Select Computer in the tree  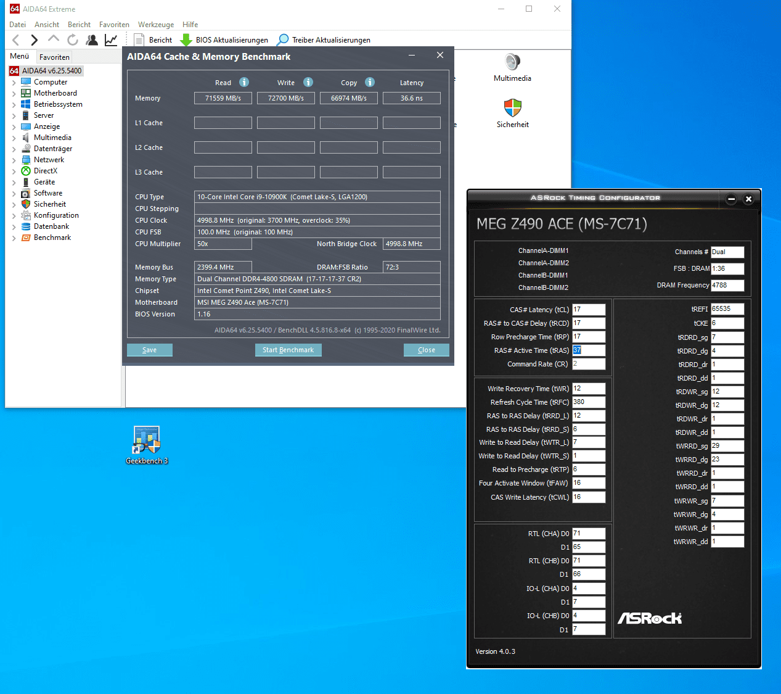pos(51,82)
